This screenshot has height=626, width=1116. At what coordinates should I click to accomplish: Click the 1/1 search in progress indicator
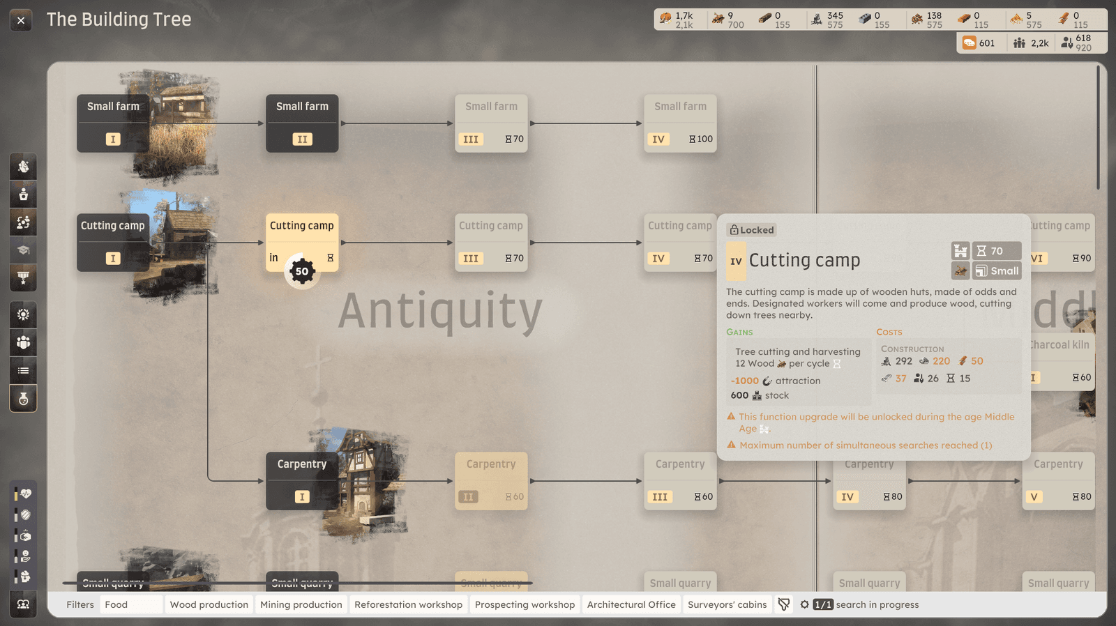pos(859,604)
